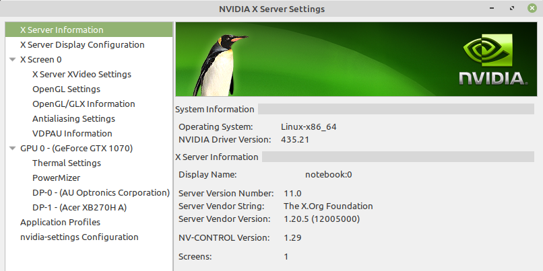The image size is (543, 271).
Task: Maximize the NVIDIA X Server Settings window
Action: point(512,8)
